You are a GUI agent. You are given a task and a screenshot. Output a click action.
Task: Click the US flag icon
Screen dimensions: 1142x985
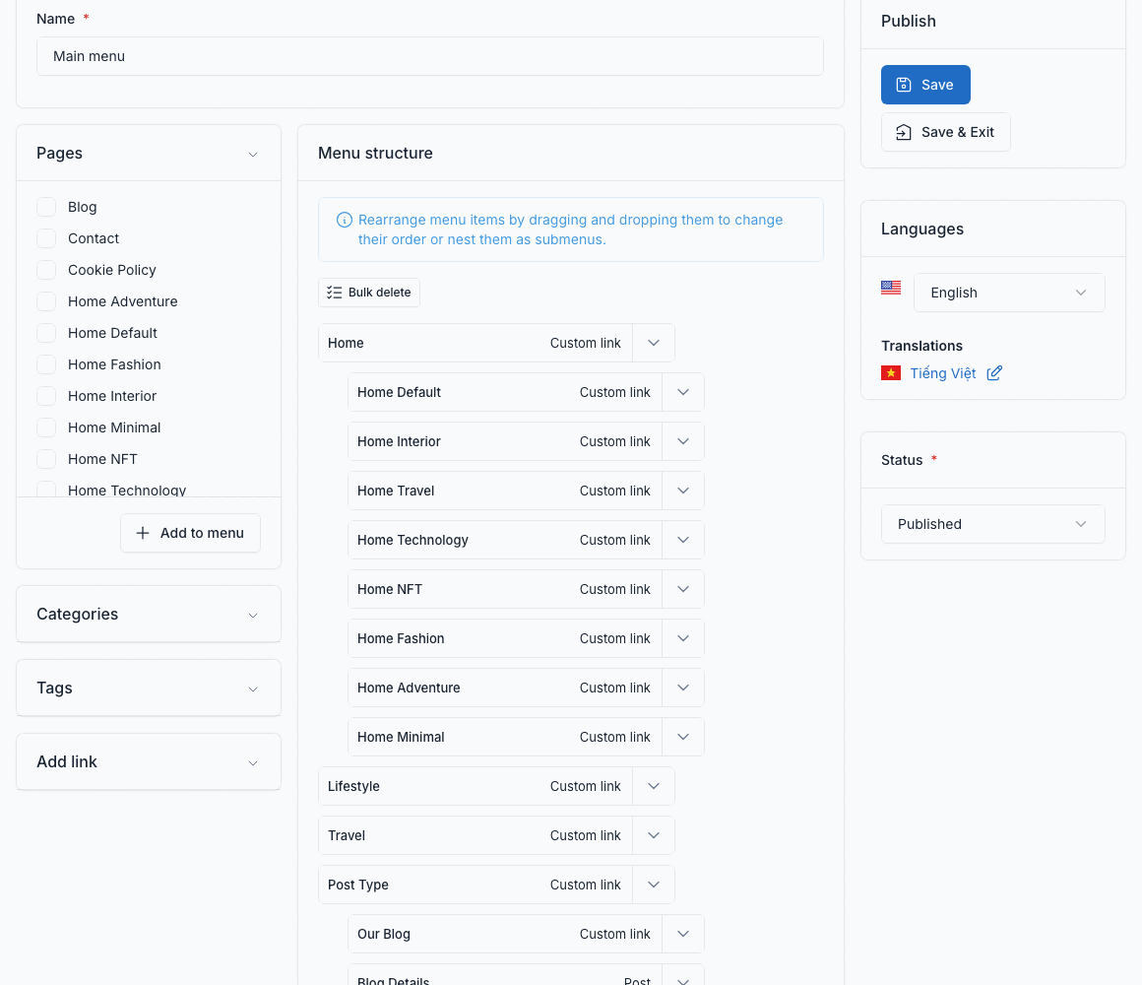pyautogui.click(x=891, y=287)
